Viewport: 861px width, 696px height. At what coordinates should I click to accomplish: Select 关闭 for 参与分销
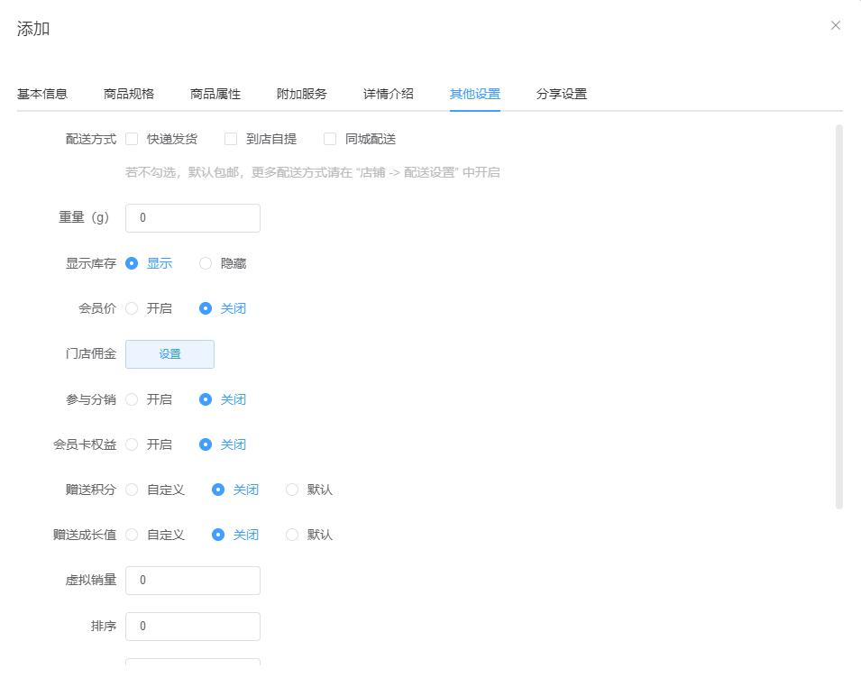pos(206,399)
